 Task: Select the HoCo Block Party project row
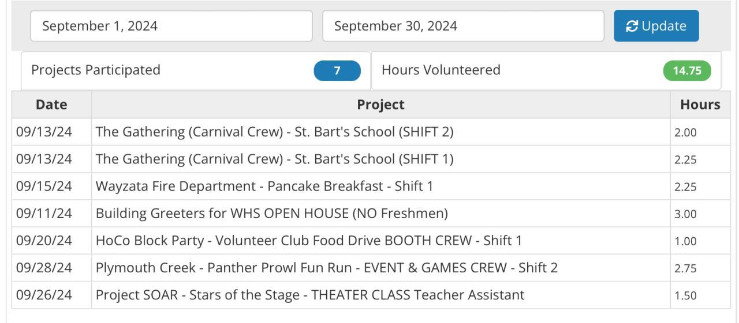[x=308, y=241]
